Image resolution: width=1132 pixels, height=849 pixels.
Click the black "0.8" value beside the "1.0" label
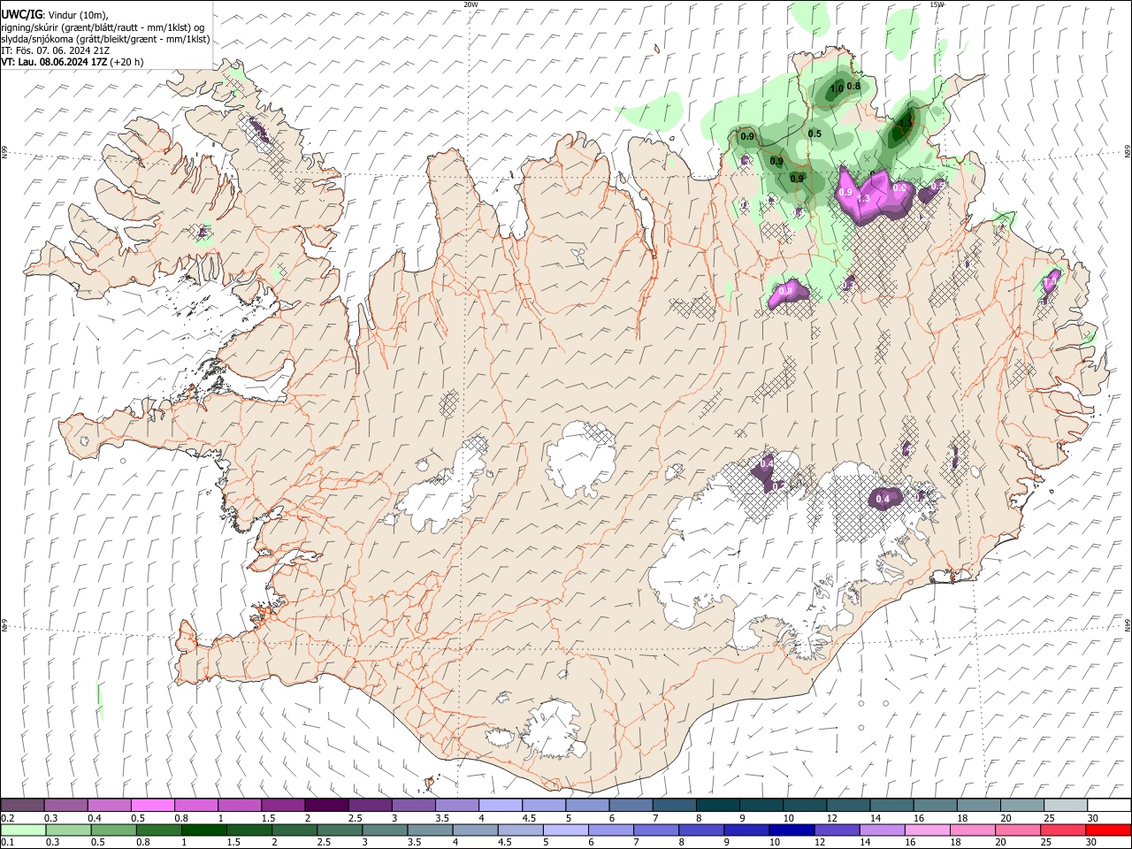(853, 86)
